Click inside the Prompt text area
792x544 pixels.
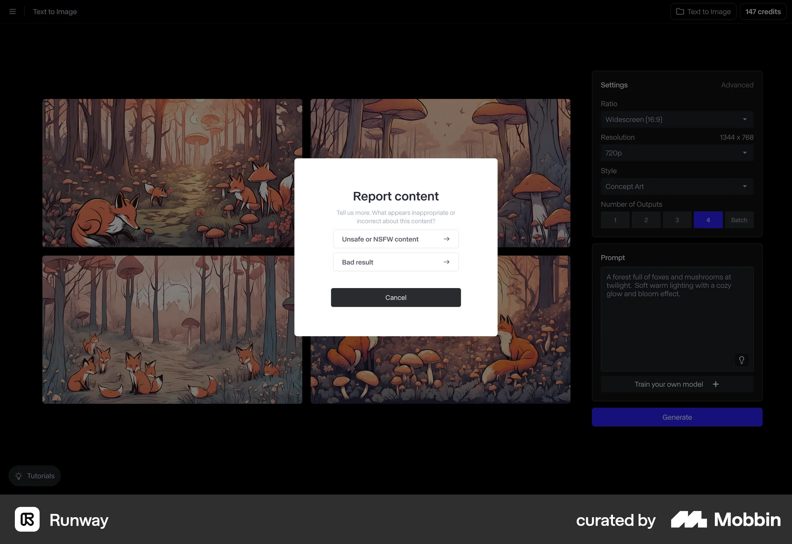pyautogui.click(x=676, y=317)
